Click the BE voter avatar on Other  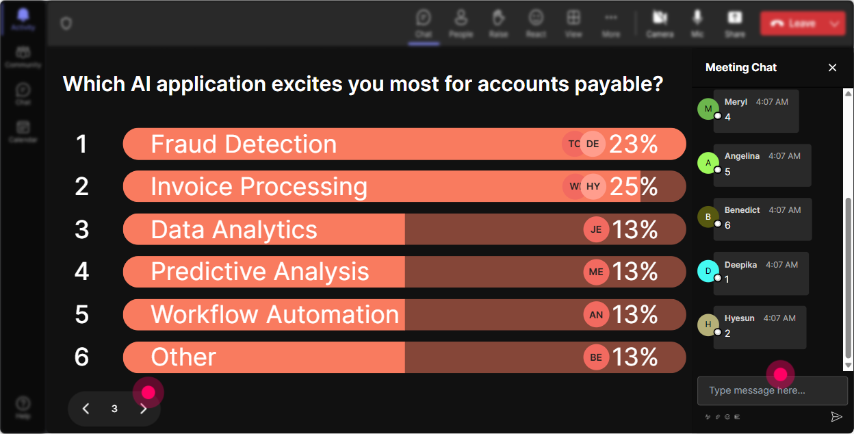point(596,357)
